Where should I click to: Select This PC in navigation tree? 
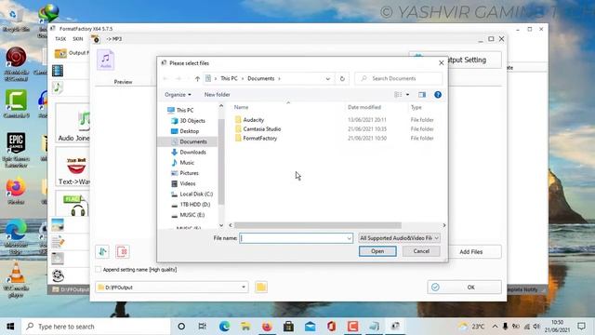tap(184, 110)
